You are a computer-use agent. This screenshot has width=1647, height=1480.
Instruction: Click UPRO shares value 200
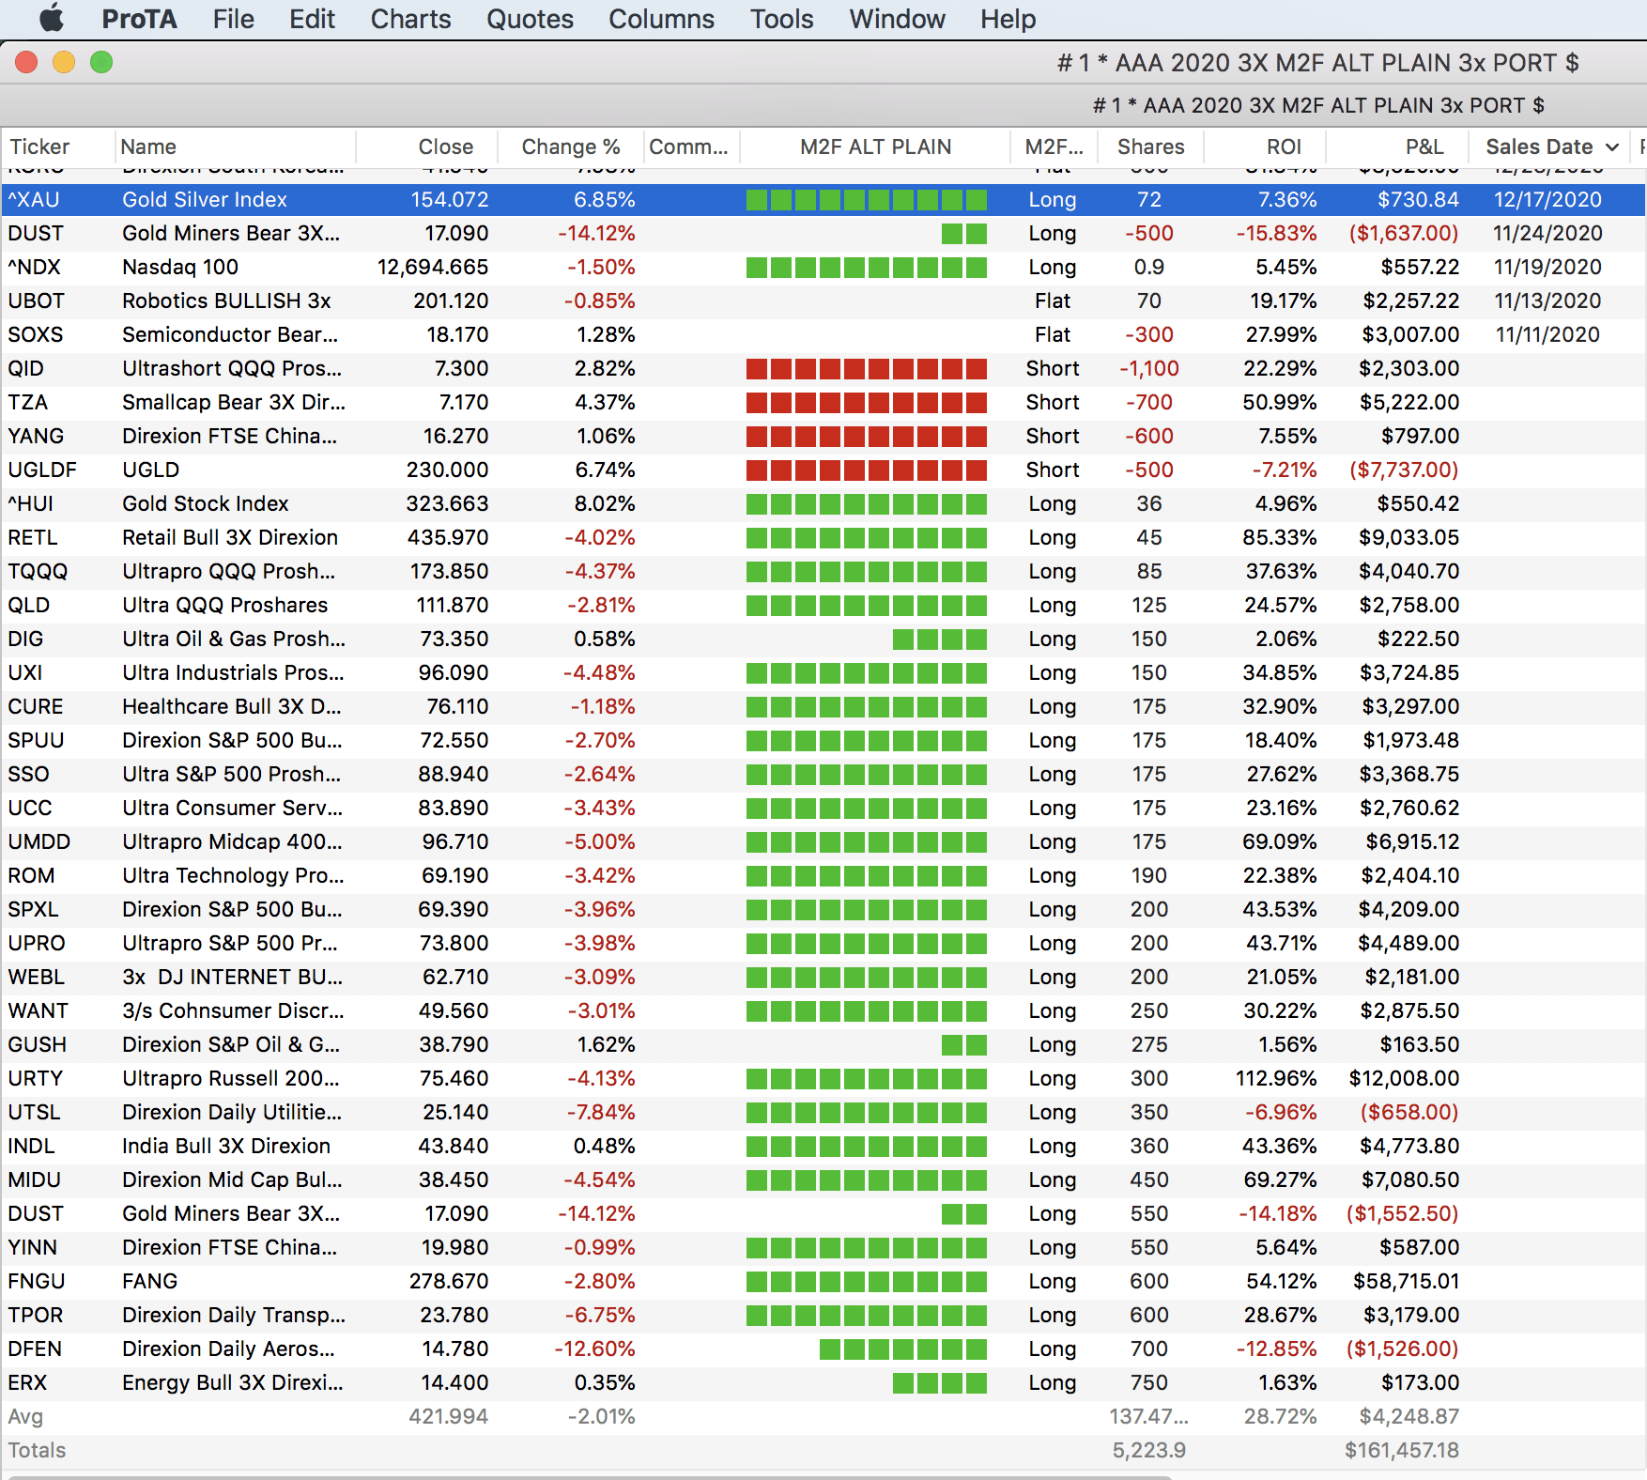click(1149, 943)
